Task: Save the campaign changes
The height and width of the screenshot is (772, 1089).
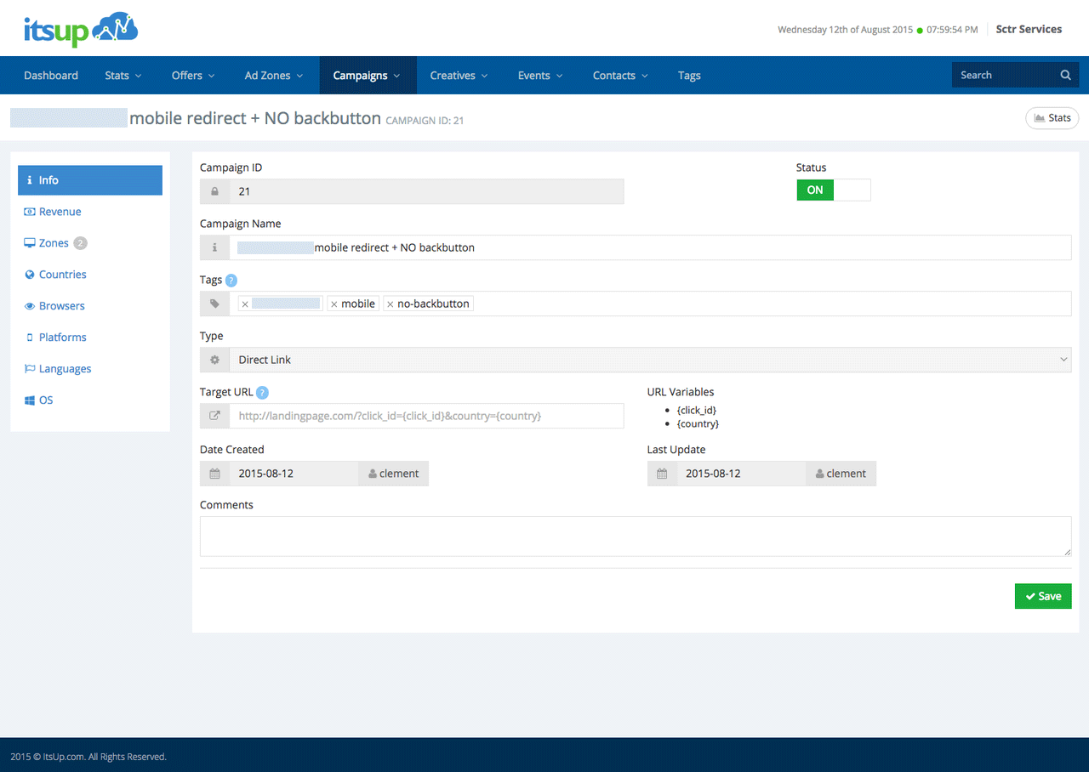Action: tap(1042, 596)
